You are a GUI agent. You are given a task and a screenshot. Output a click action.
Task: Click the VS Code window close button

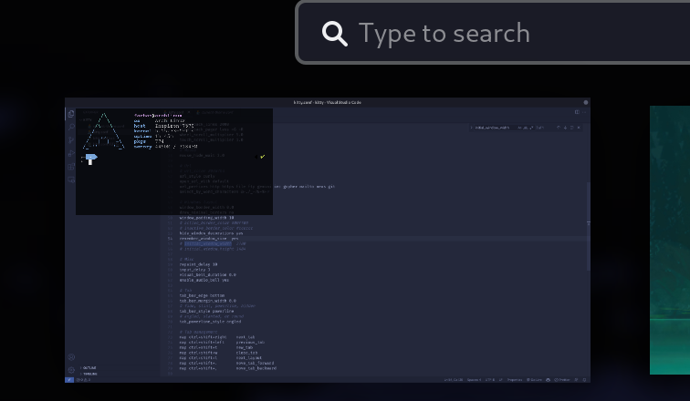(x=586, y=102)
